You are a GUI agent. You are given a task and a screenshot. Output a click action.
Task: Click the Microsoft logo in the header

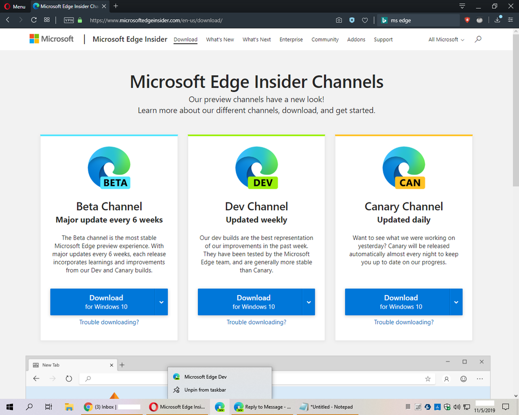click(x=51, y=39)
